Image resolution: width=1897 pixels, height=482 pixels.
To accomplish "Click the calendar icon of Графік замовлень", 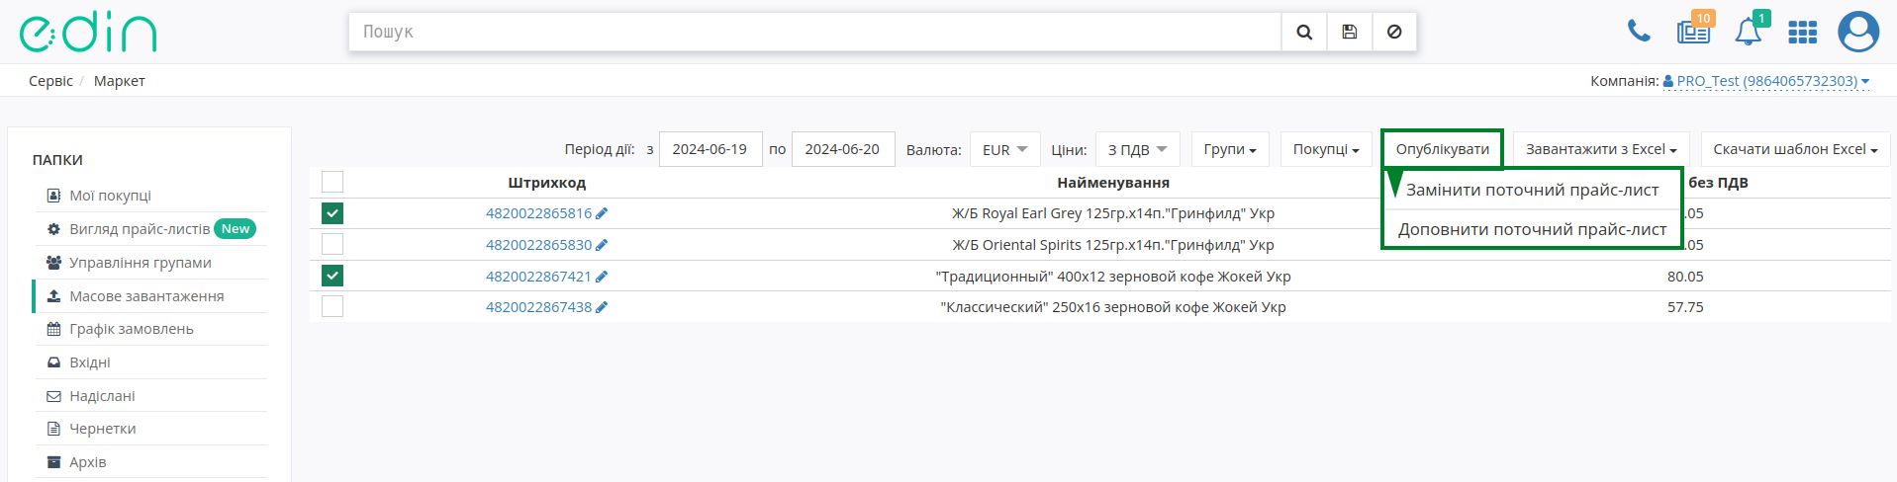I will (54, 329).
